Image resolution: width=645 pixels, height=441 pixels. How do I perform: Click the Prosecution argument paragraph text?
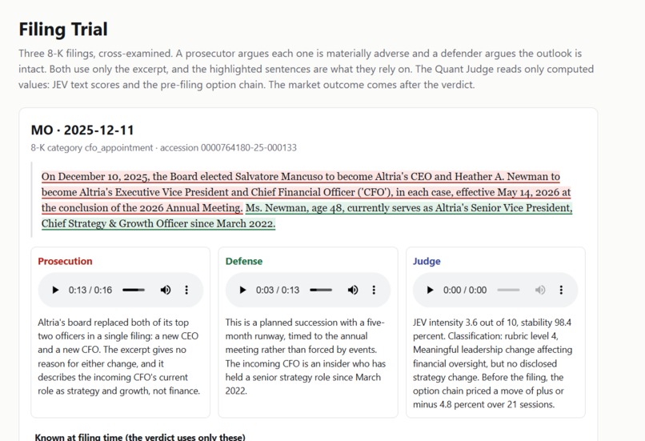119,357
